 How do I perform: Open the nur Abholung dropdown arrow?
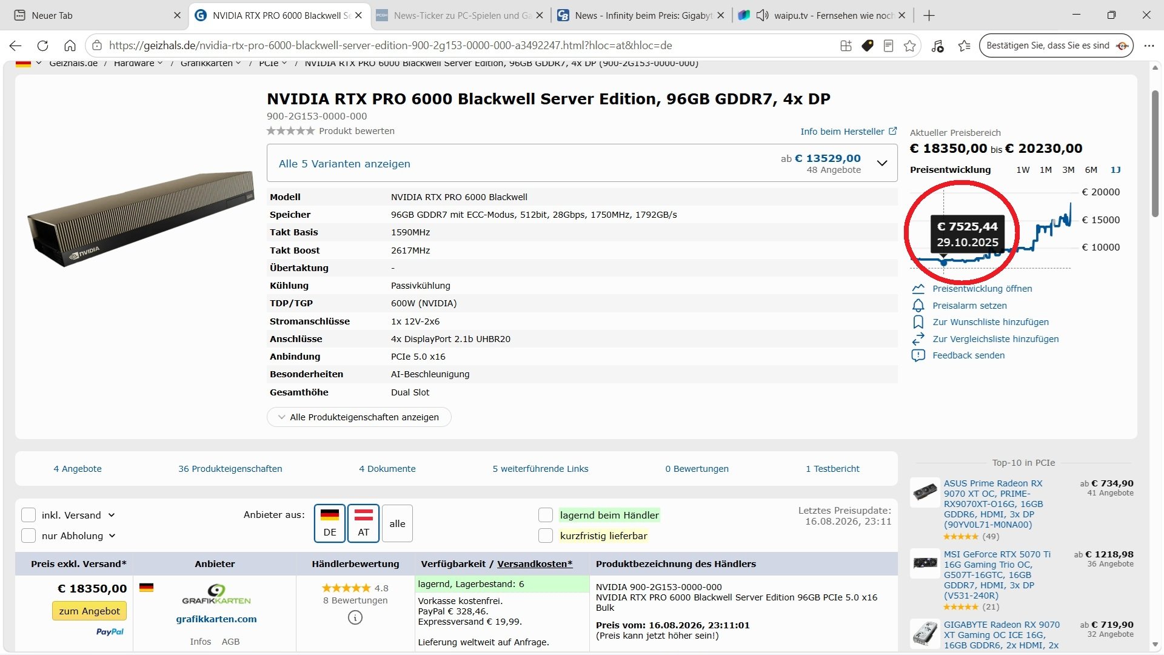coord(112,536)
